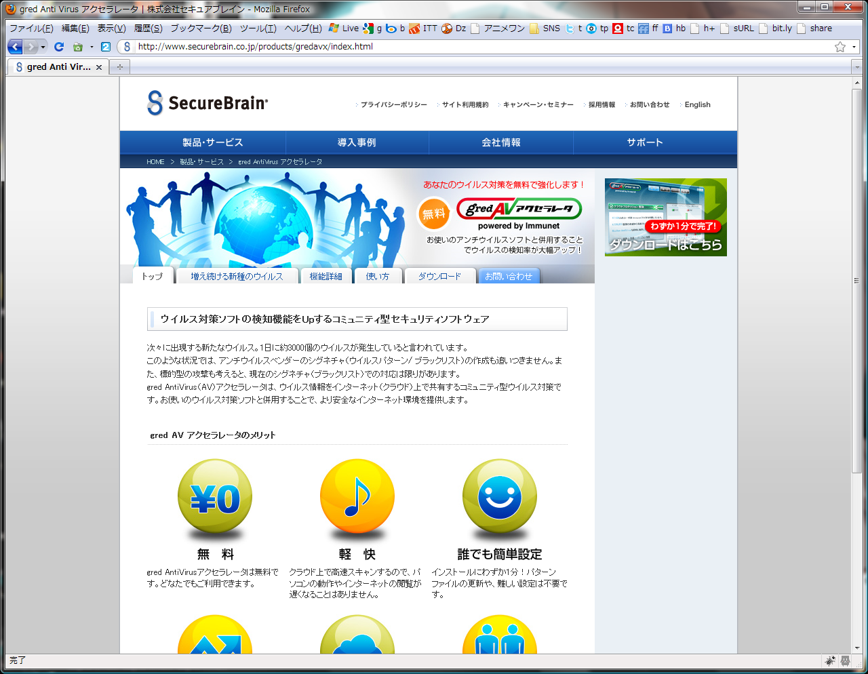Viewport: 868px width, 674px height.
Task: Click the music note 軽快 merit icon
Action: (357, 496)
